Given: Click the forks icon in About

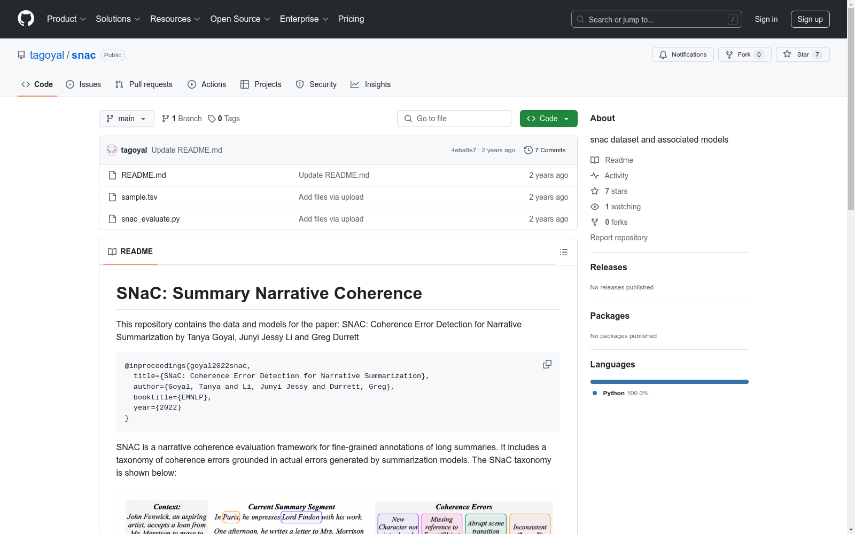Looking at the screenshot, I should (x=595, y=222).
